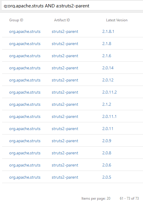
Task: Click the Artifact ID column header
Action: pos(62,20)
